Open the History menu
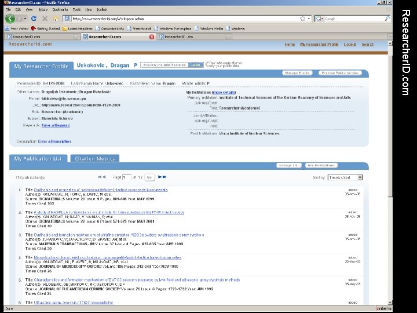This screenshot has height=313, width=417. (43, 10)
